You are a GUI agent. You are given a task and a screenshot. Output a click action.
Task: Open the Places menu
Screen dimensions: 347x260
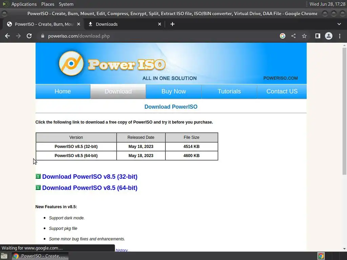(x=47, y=4)
